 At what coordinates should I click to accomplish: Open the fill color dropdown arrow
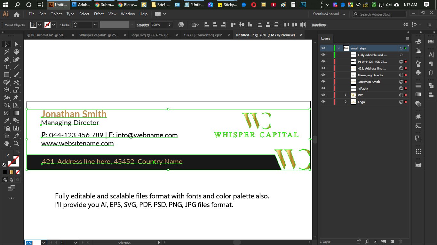pyautogui.click(x=40, y=25)
